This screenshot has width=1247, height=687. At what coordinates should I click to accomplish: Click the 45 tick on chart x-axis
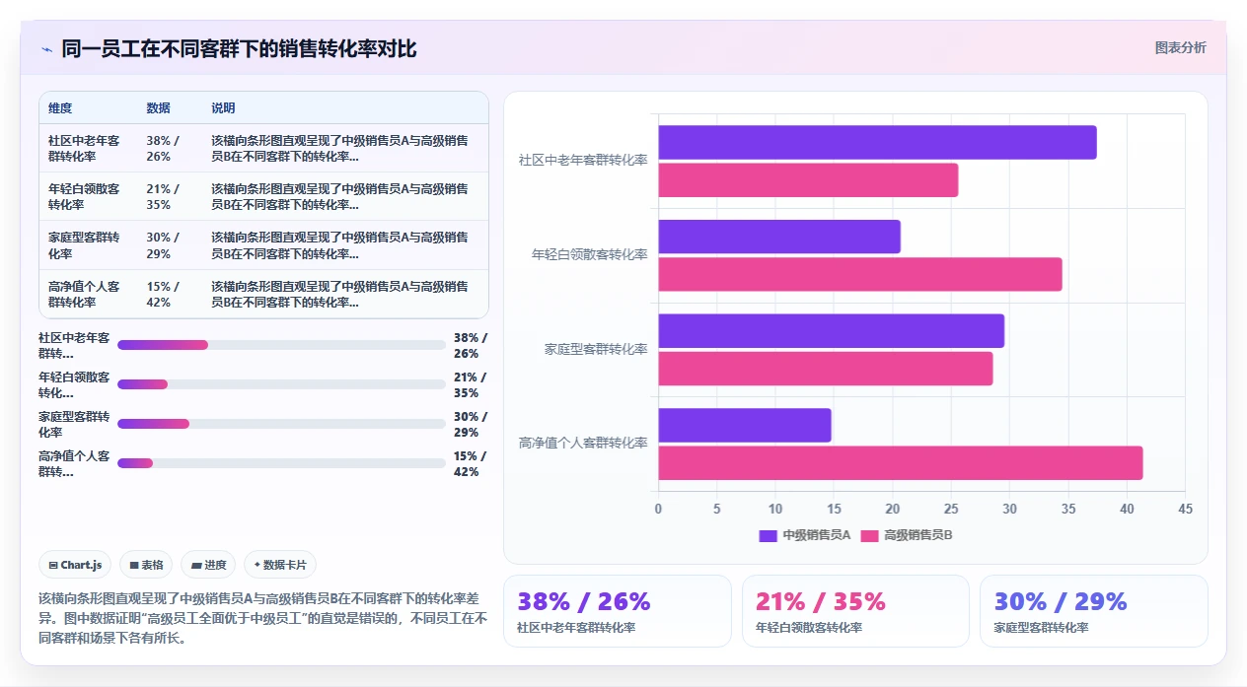coord(1185,510)
